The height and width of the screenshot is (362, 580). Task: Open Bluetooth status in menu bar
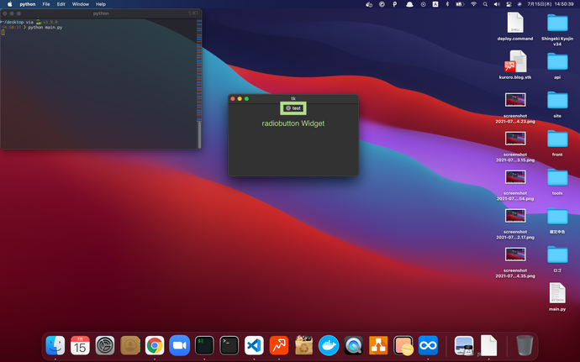[447, 4]
